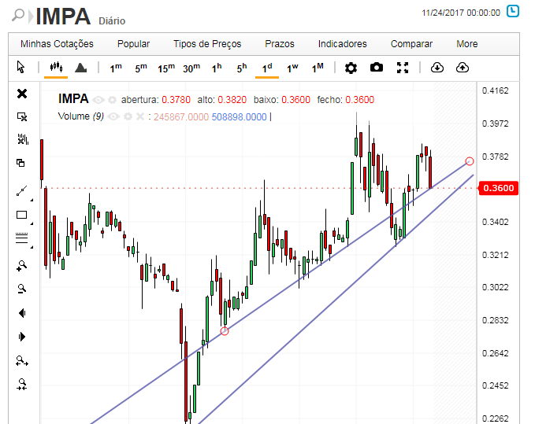
Task: Expand rectangle tool options arrow
Action: click(32, 223)
